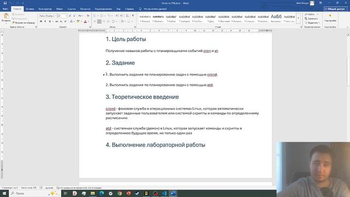Click the Clear Formatting eraser icon
Viewport: 350px width, 197px height.
88,16
